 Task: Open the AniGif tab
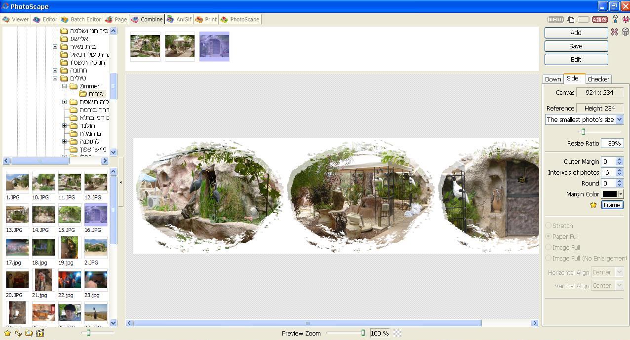[x=179, y=19]
